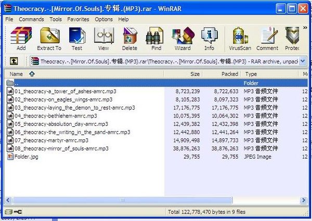
Task: Click the horizontal scrollbar right arrow
Action: coord(304,200)
